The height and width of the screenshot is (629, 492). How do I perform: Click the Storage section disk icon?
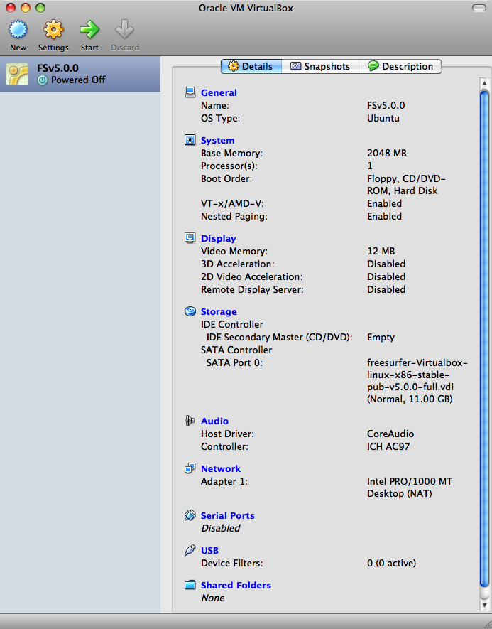tap(190, 311)
